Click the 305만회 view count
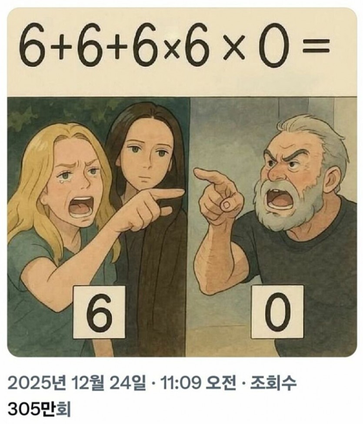 [x=40, y=409]
